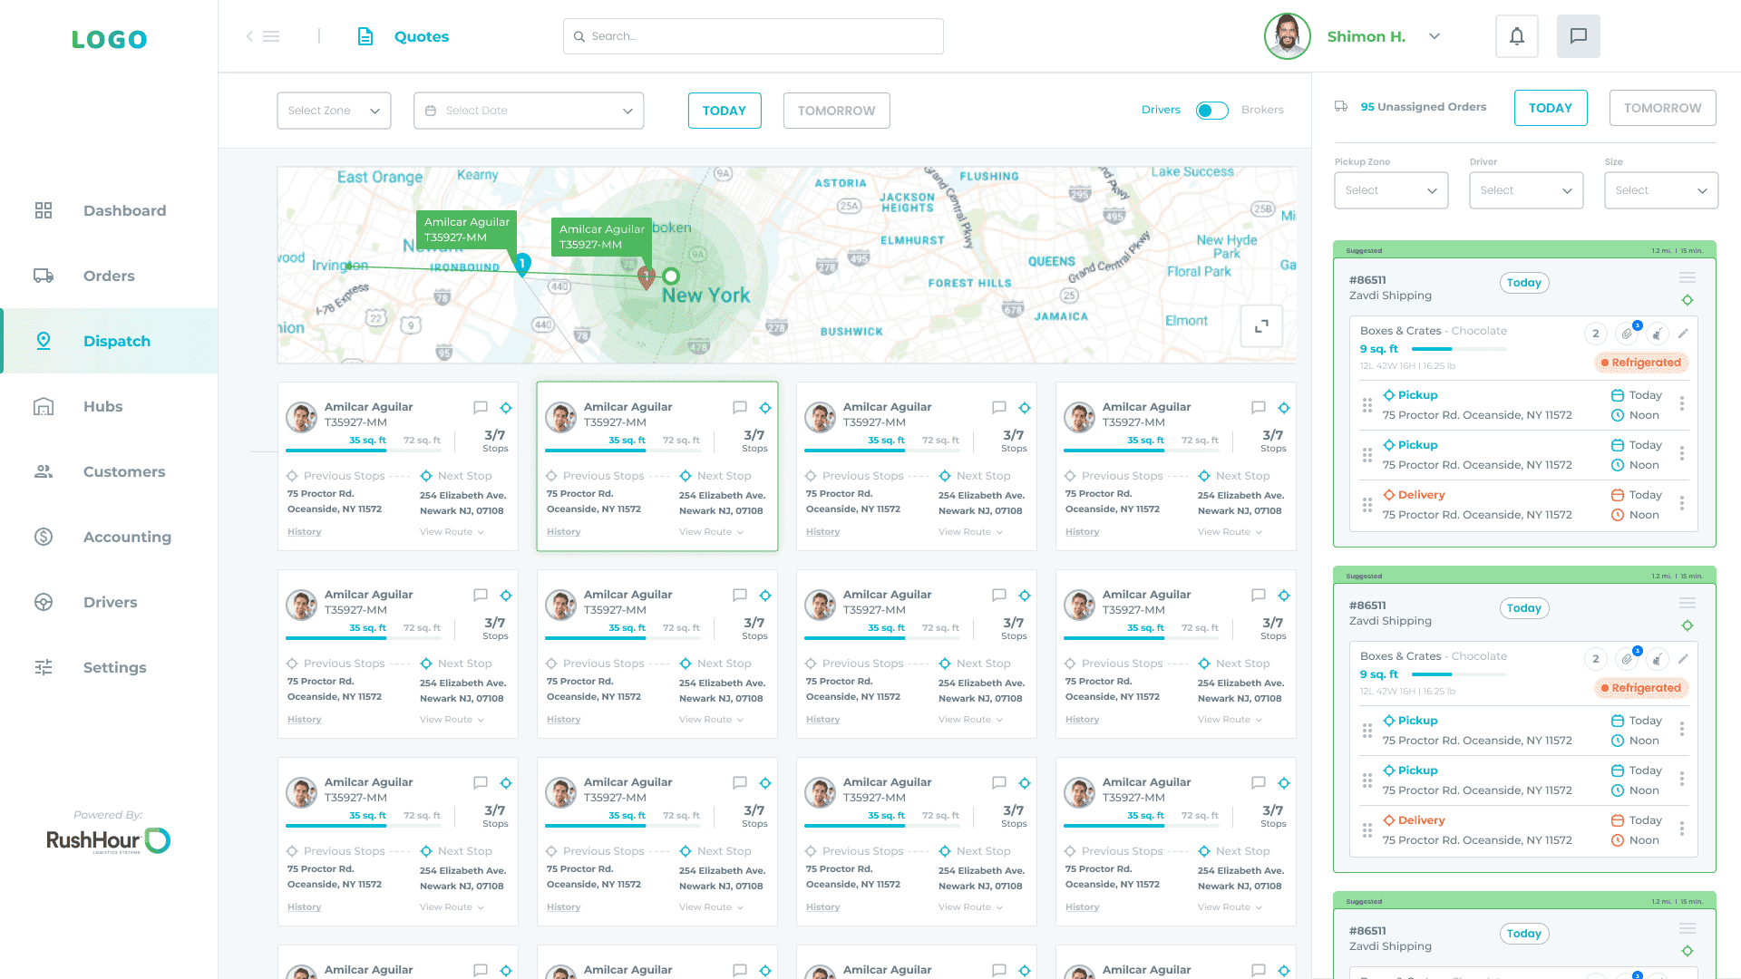The height and width of the screenshot is (979, 1741).
Task: Toggle the Drivers/Brokers switch
Action: tap(1211, 111)
